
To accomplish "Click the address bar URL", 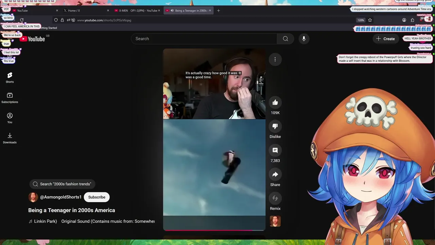I will click(104, 20).
